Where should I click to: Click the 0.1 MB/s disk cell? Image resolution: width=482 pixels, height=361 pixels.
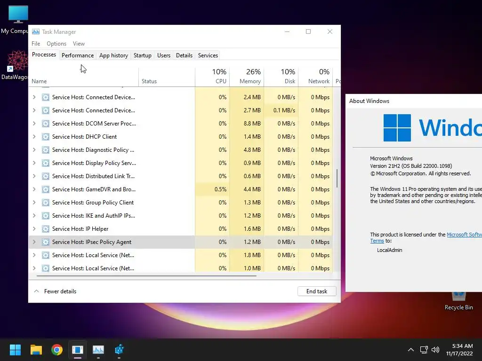click(x=281, y=110)
